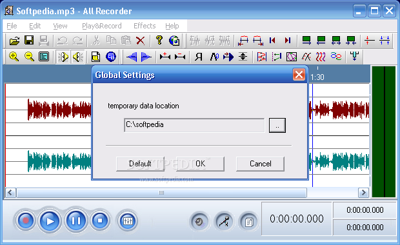Confirm Global Settings with OK

pyautogui.click(x=200, y=164)
